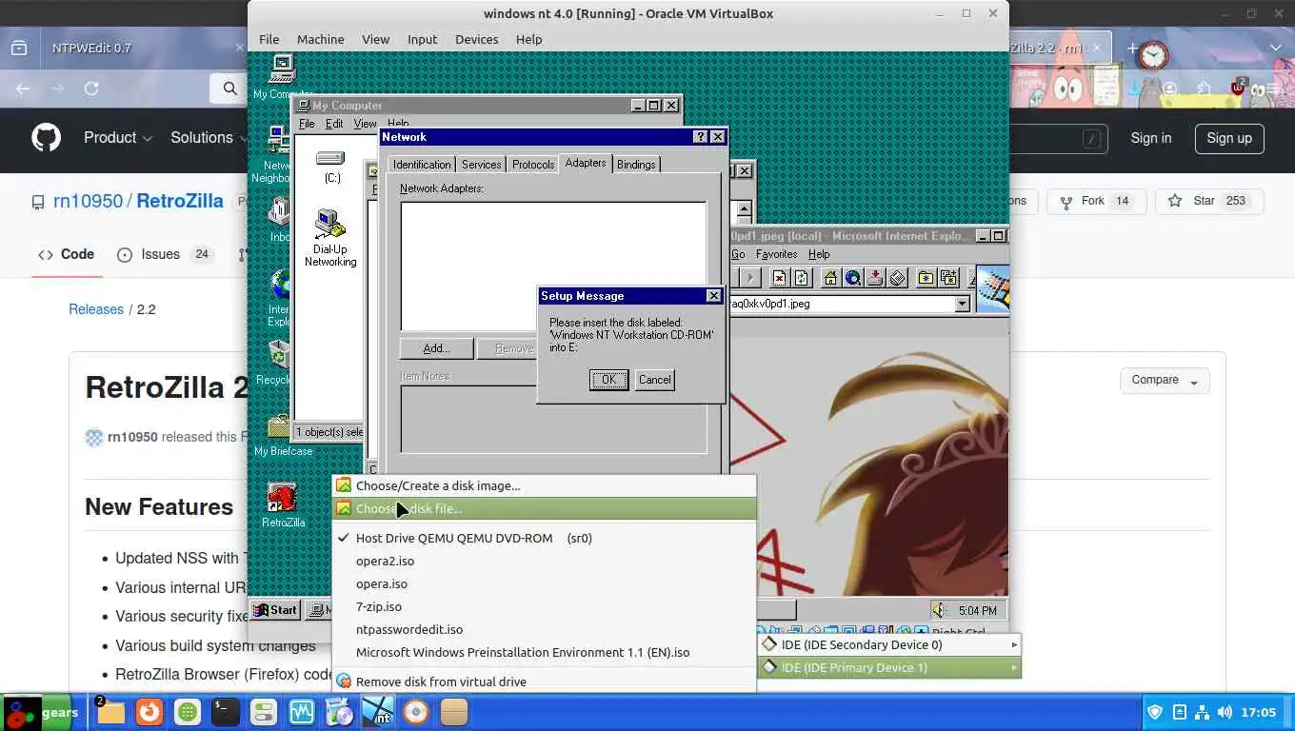Click IE toolbar Forward arrow icon
Viewport: 1295px width, 731px height.
click(750, 278)
